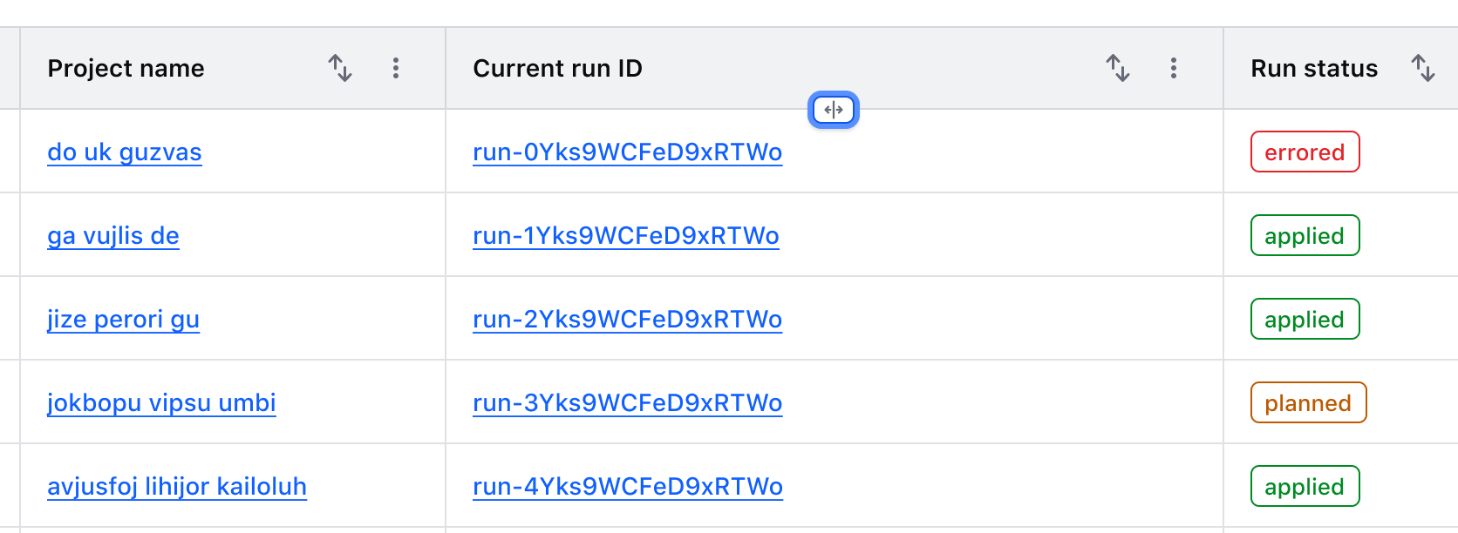This screenshot has width=1458, height=533.
Task: Open the avjusfoj lihijor kailoluh project
Action: [177, 487]
